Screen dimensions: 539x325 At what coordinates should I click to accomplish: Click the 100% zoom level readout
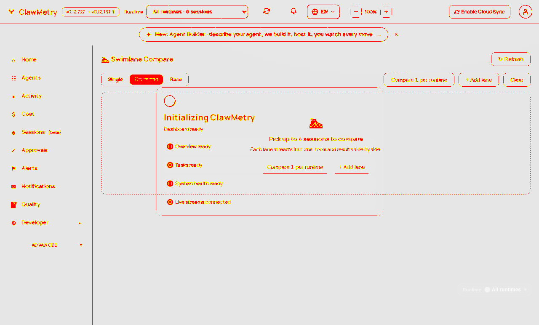tap(371, 12)
